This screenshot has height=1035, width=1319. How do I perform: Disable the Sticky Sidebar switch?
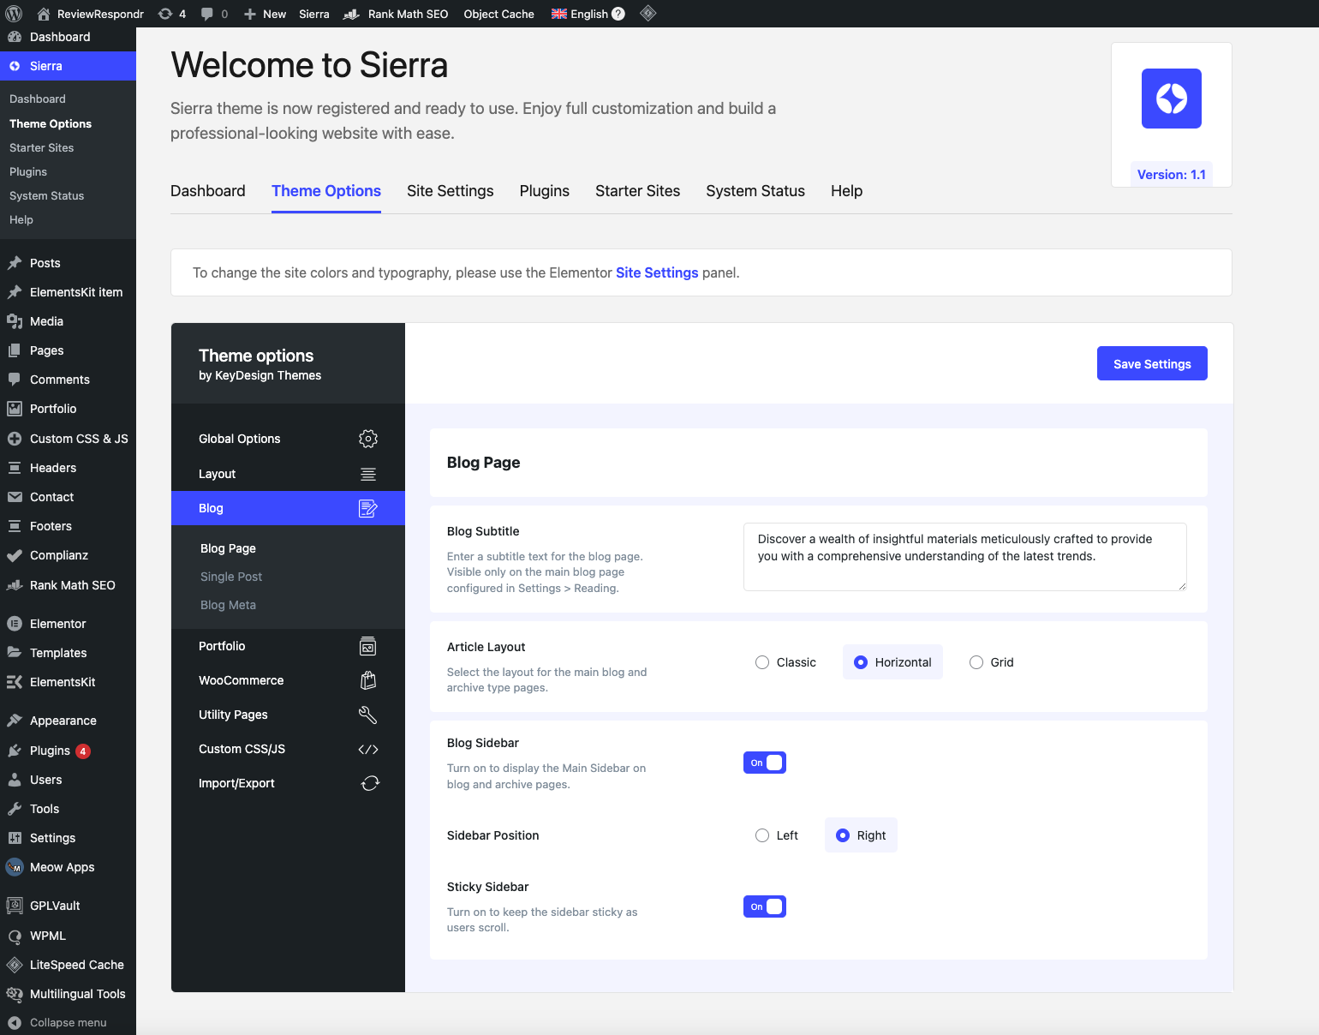[765, 906]
